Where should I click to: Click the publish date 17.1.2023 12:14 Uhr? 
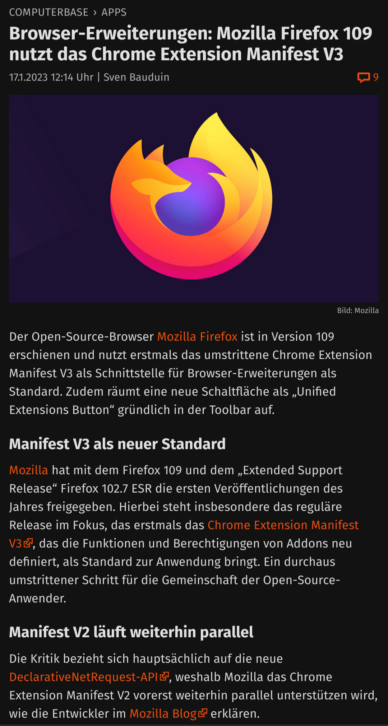pyautogui.click(x=51, y=77)
